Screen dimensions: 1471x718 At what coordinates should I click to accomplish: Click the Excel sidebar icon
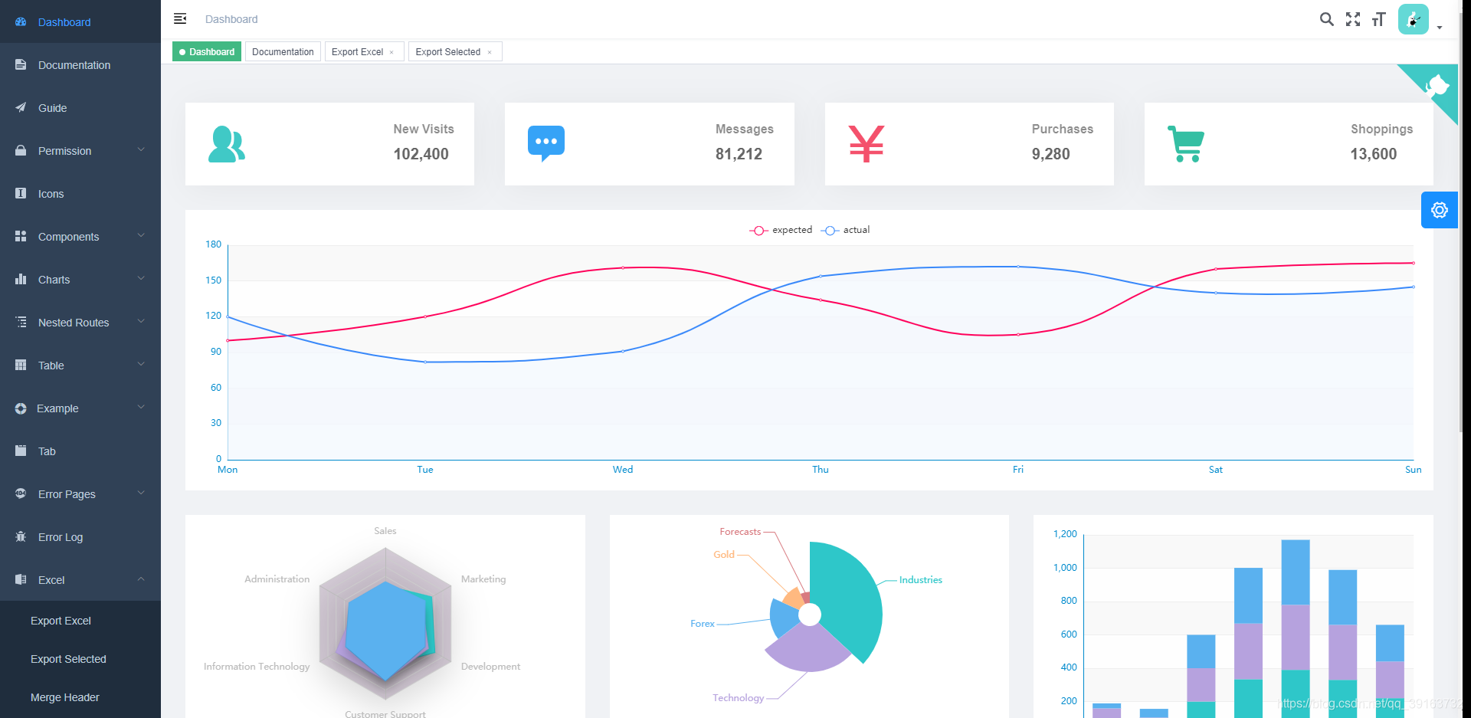(x=21, y=580)
